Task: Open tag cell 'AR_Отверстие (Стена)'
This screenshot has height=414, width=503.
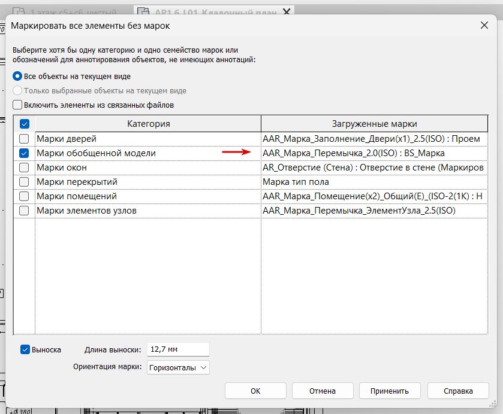Action: 374,168
